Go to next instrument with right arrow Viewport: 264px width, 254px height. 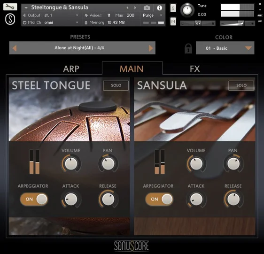tap(135, 8)
